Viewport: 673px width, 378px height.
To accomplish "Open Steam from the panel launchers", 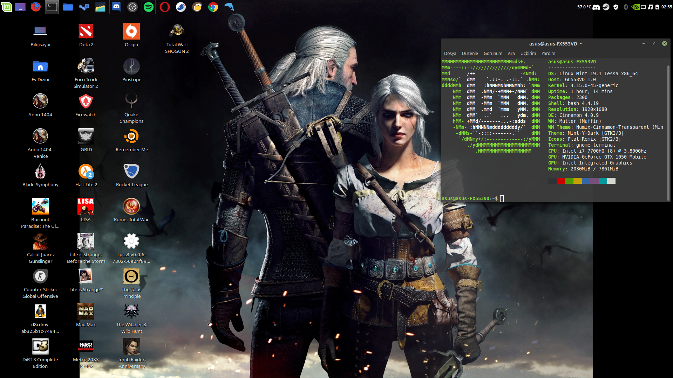I will (84, 7).
